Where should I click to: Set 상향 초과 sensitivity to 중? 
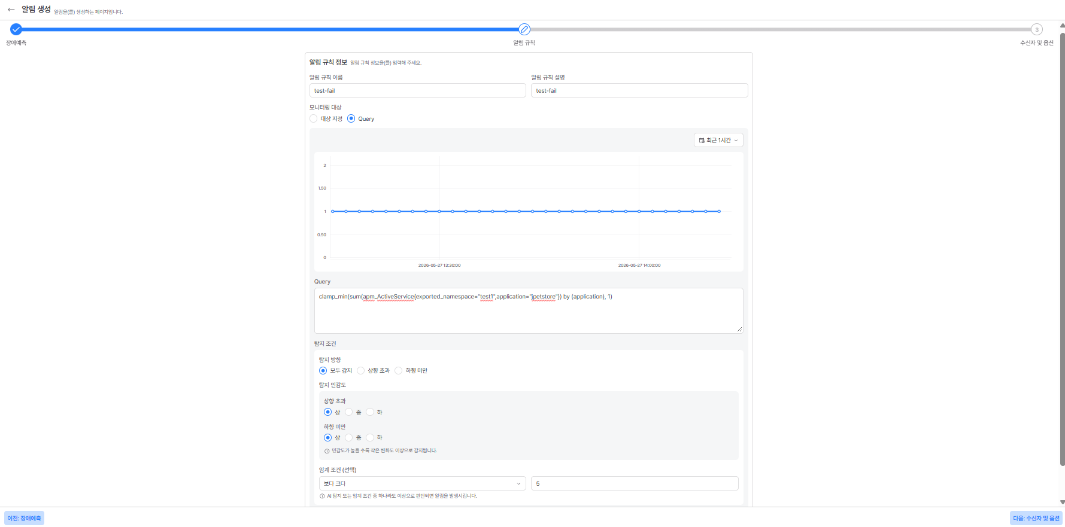click(x=349, y=412)
